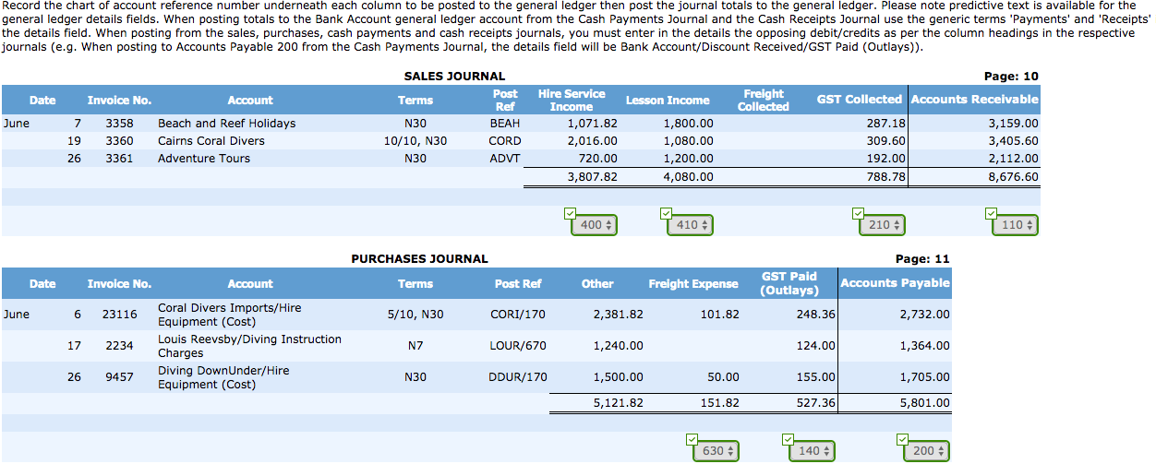Click the Lesson Income column header

[x=668, y=101]
